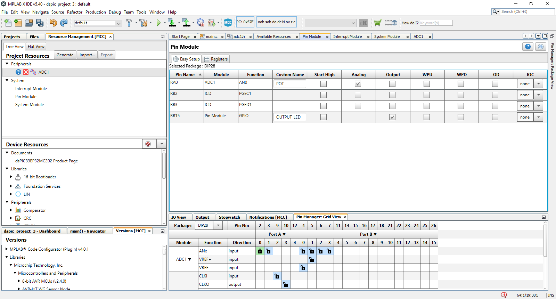Expand the Comparator peripheral
Viewport: 556px width, 299px height.
coord(11,210)
